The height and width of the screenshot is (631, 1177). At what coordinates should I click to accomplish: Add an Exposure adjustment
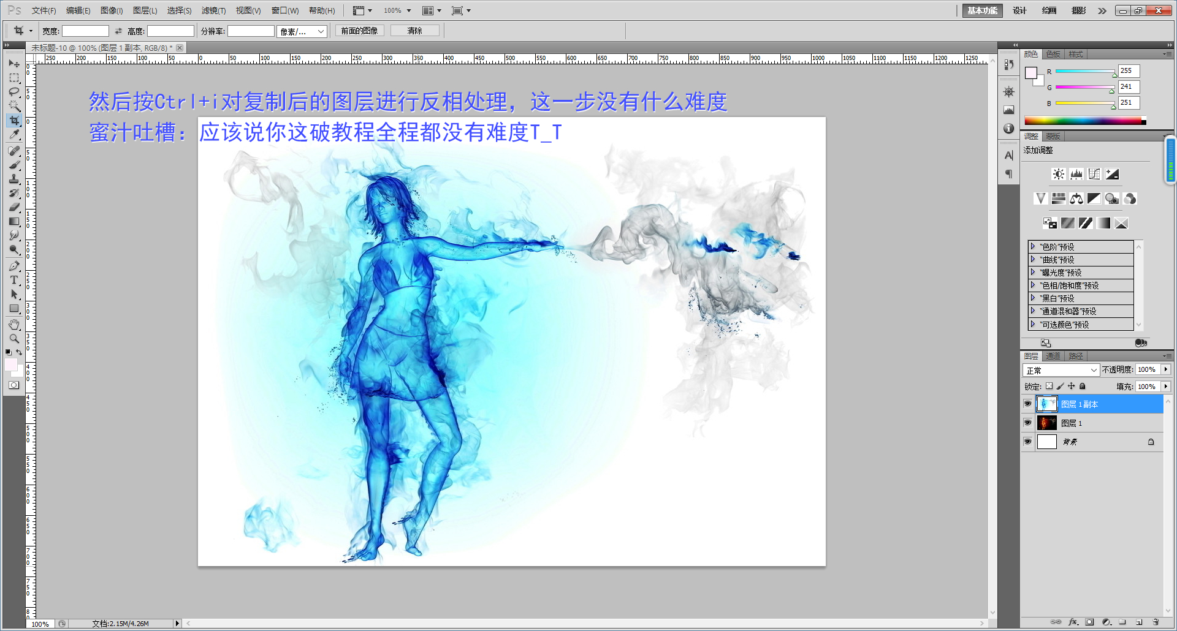1112,175
